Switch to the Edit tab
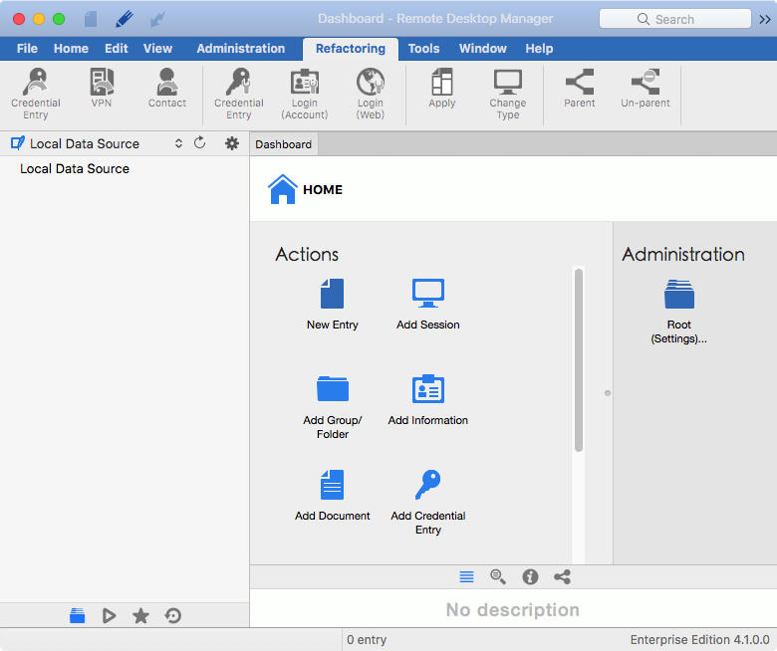The image size is (777, 651). [x=116, y=49]
